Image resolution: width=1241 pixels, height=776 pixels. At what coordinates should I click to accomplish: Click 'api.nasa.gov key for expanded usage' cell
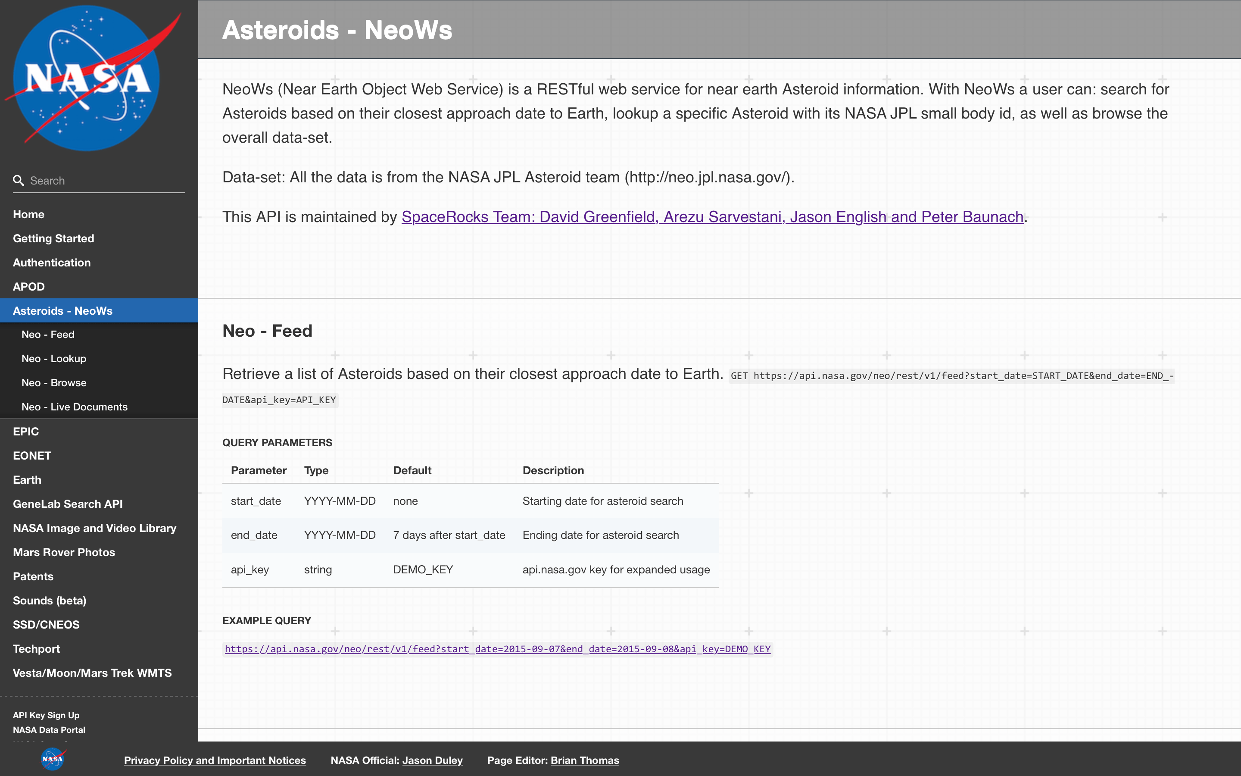(x=616, y=569)
